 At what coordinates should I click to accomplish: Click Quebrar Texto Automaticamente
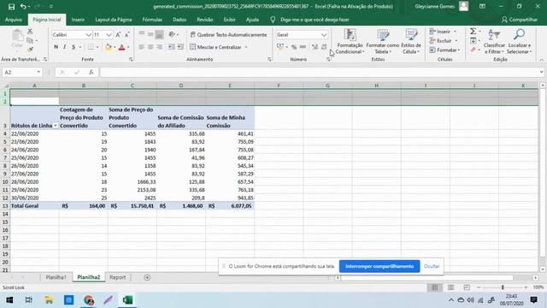[x=229, y=34]
